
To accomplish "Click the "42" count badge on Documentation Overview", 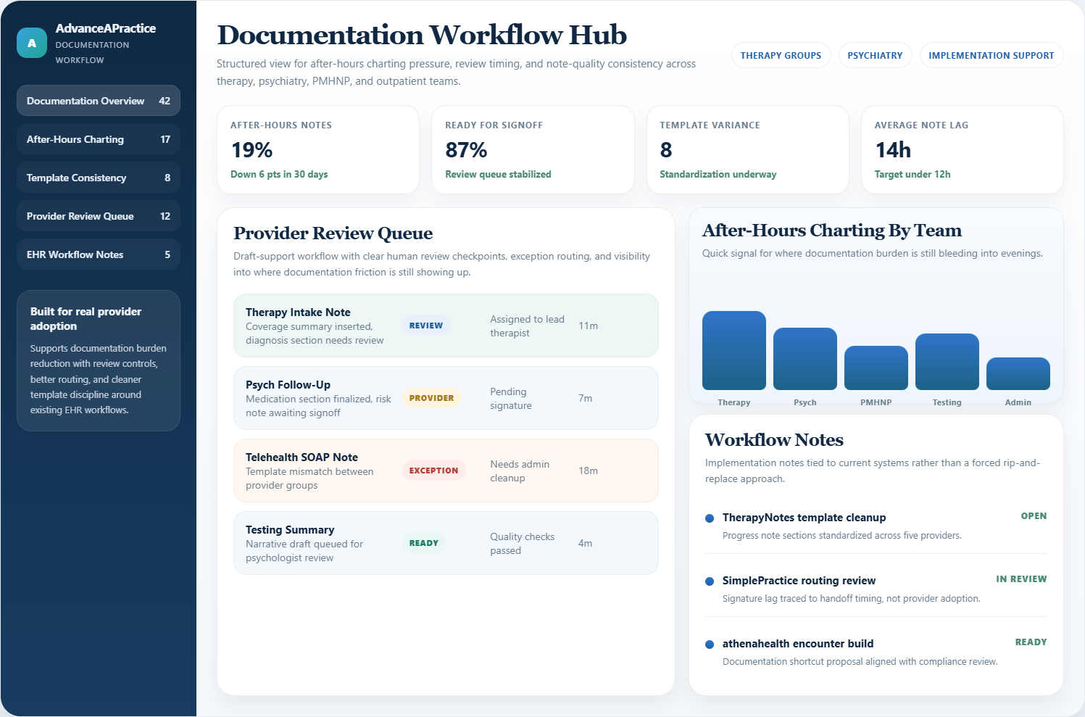I will point(165,101).
